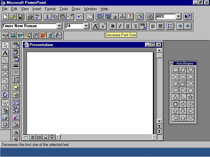Open the zoom percentage dropdown arrow
Screen dimensions: 210x157
point(178,17)
